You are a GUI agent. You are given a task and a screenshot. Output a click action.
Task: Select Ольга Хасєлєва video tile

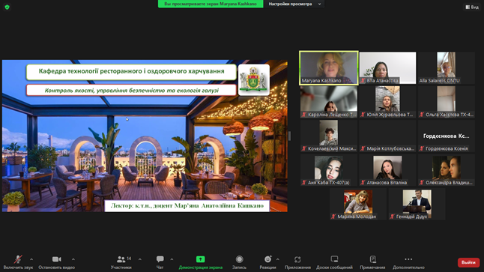446,102
